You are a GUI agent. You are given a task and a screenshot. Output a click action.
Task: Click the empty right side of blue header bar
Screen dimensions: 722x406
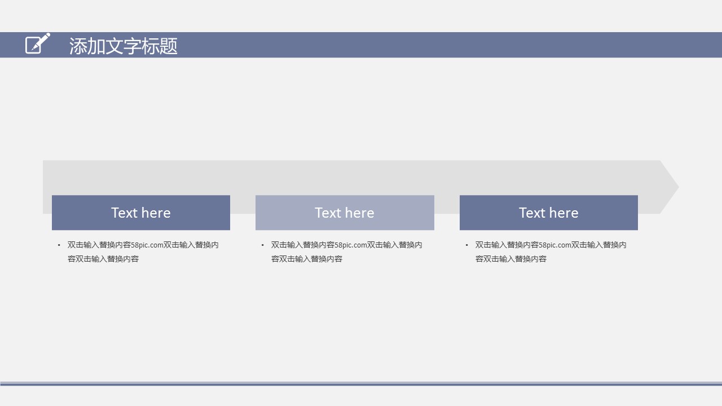(451, 45)
